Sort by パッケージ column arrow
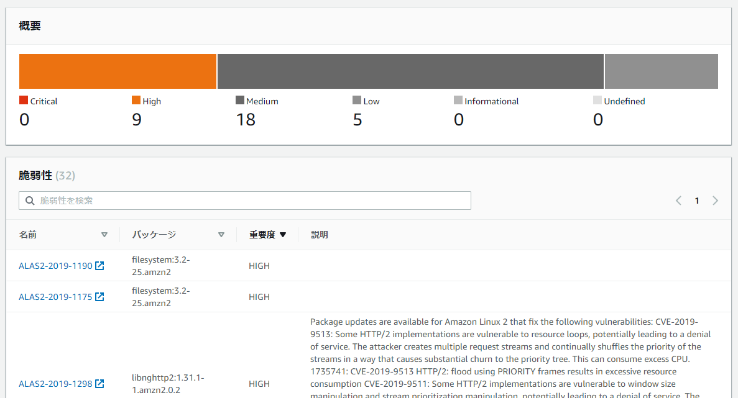The image size is (738, 398). click(221, 235)
